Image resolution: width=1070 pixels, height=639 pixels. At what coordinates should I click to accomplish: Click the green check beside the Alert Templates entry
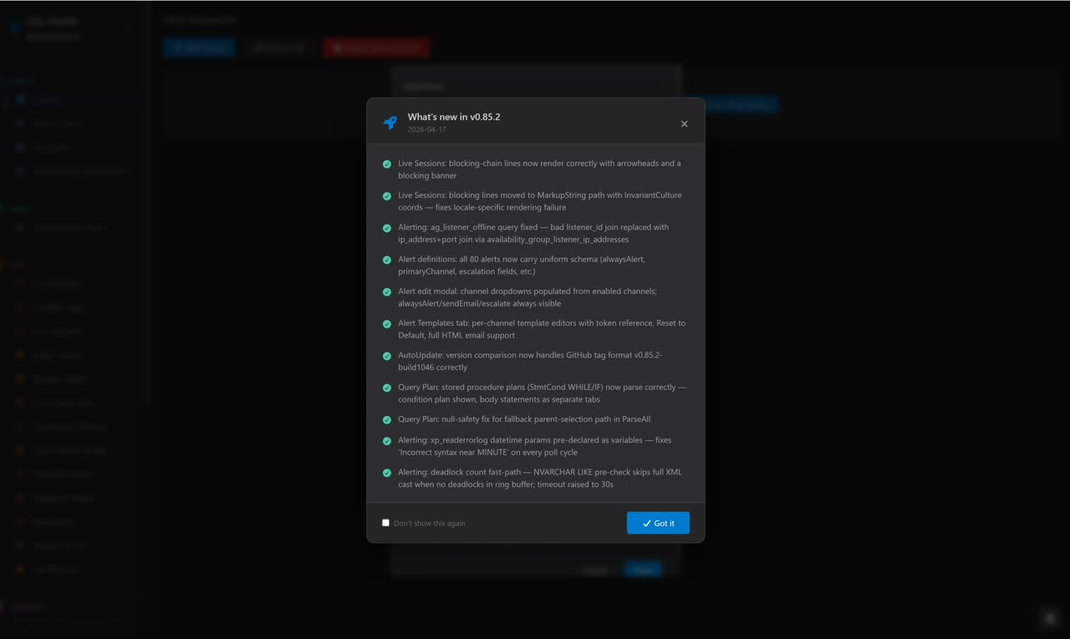tap(386, 323)
